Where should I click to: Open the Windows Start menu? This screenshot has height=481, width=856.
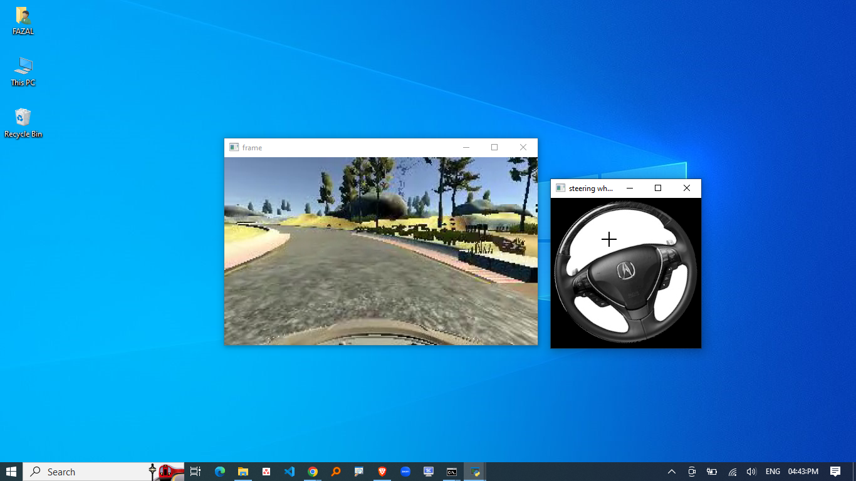(x=11, y=472)
